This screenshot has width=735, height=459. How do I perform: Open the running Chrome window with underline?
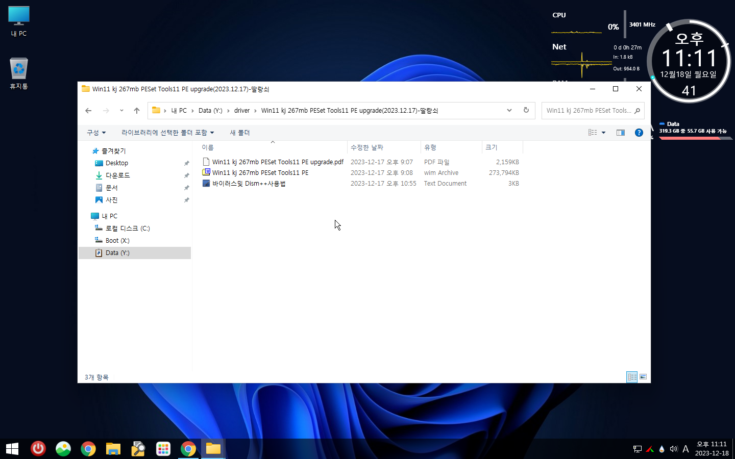tap(188, 449)
